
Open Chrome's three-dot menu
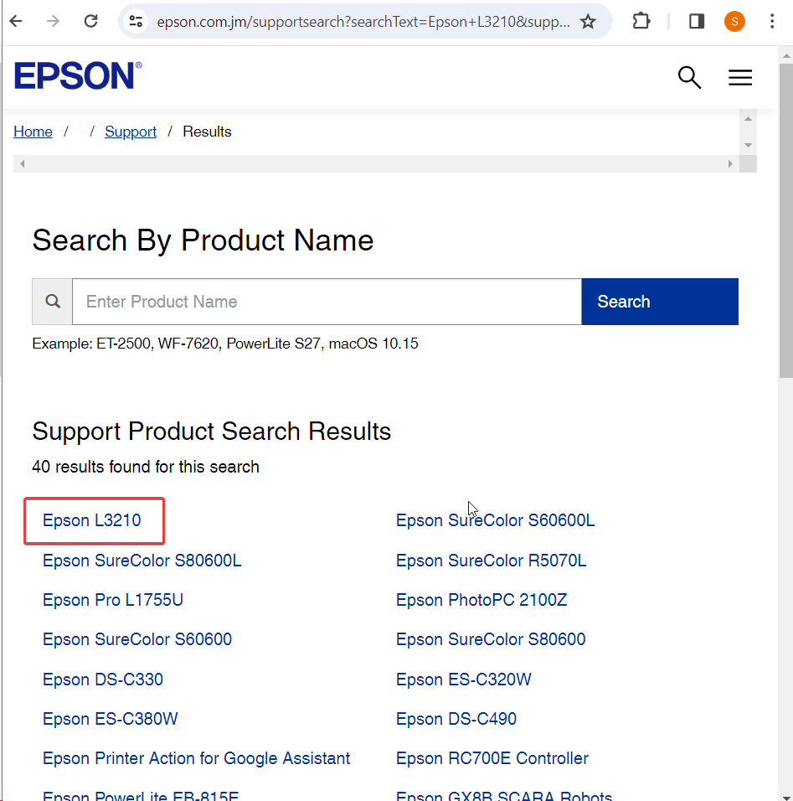(772, 22)
